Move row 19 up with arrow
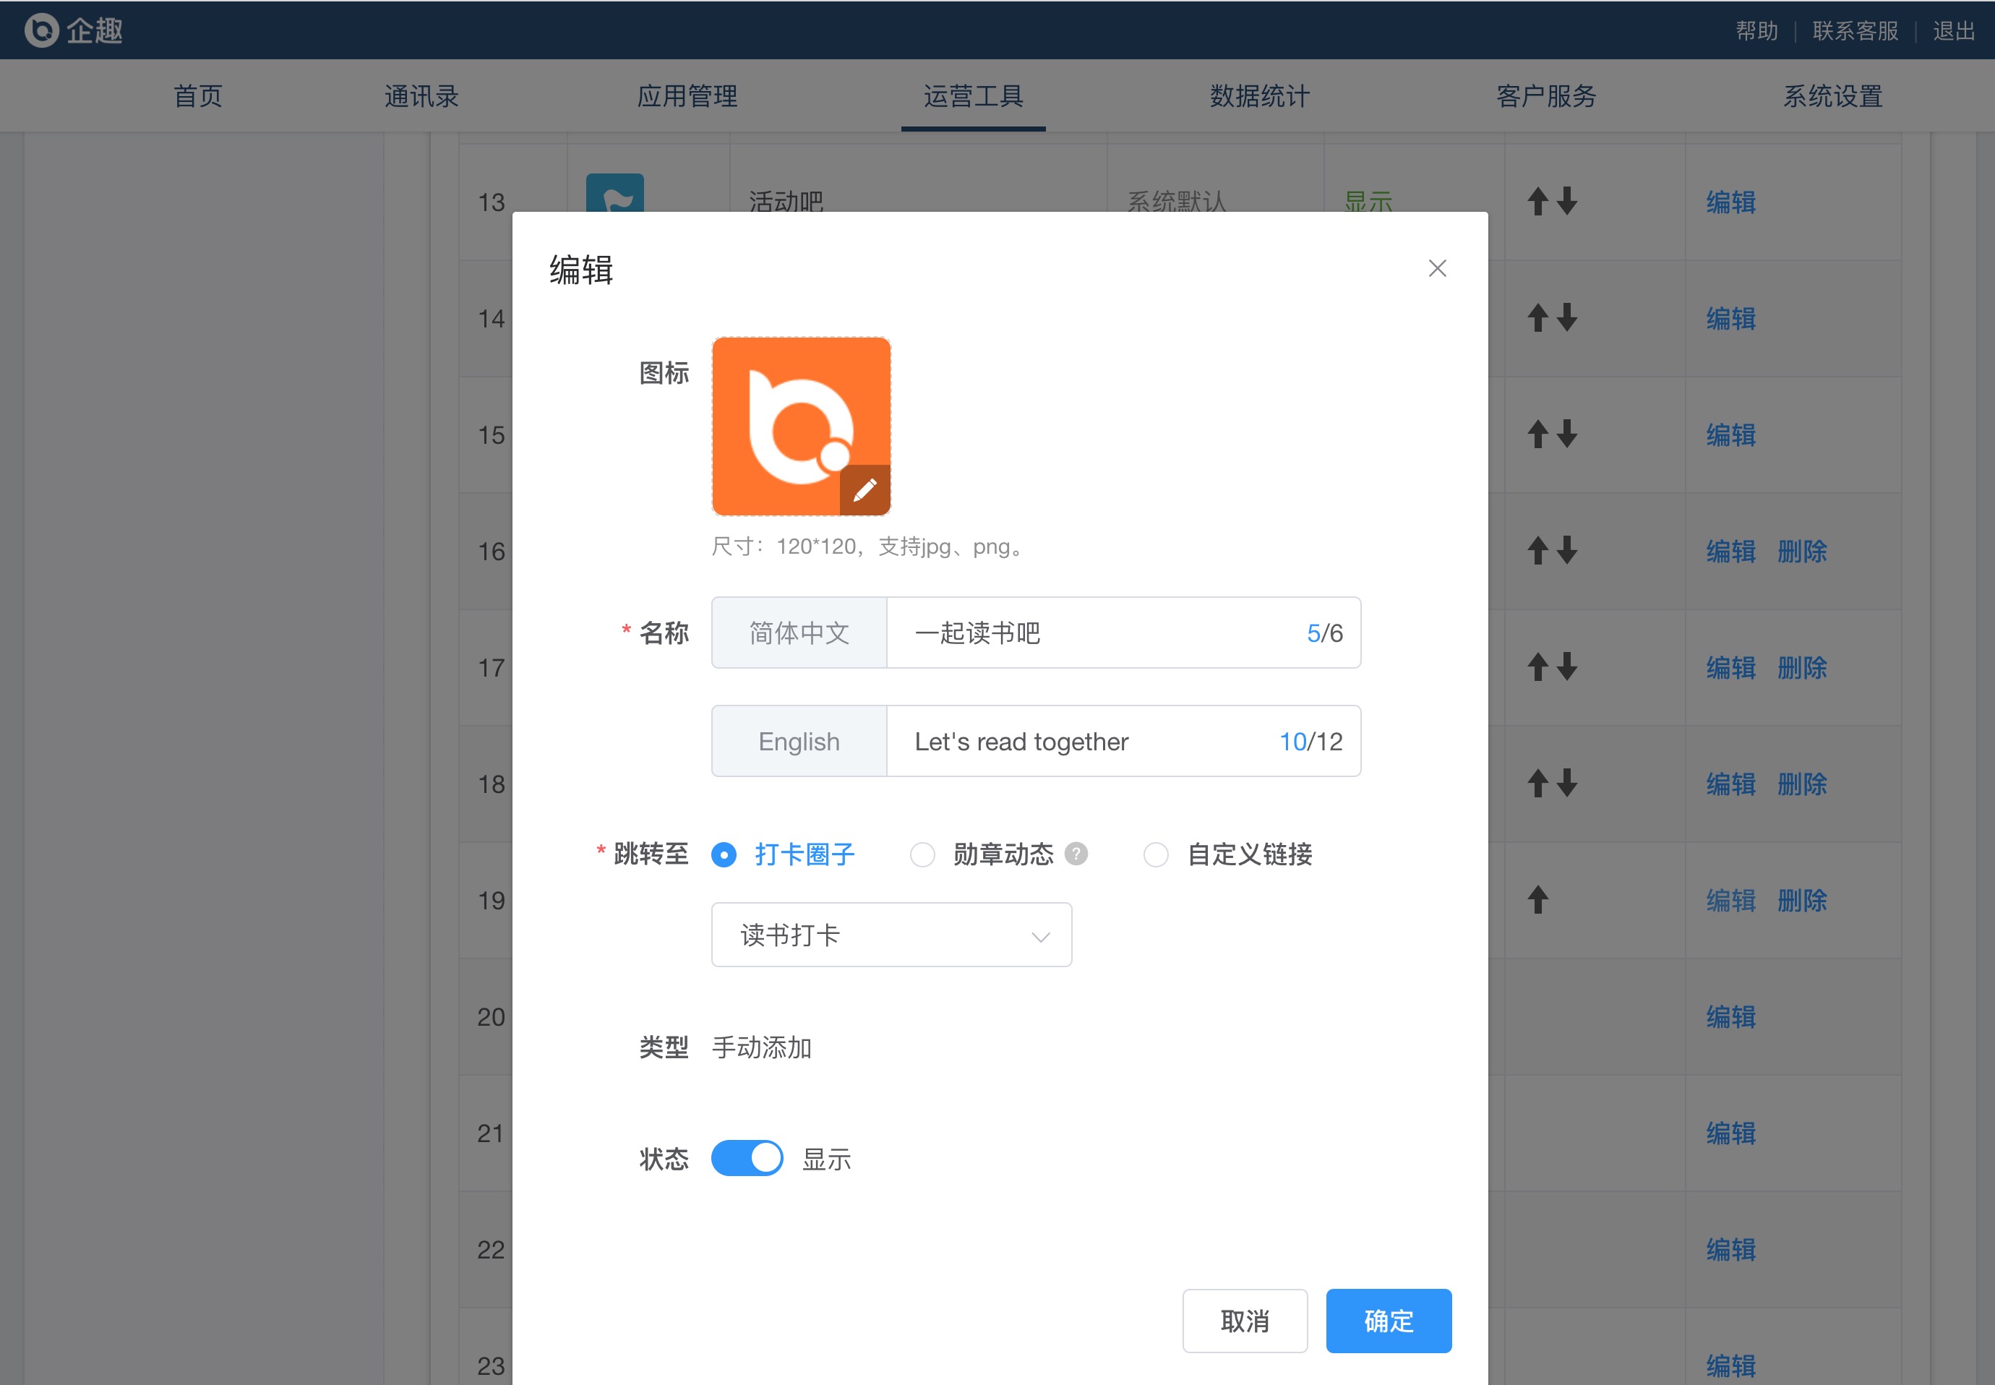This screenshot has height=1385, width=1995. pyautogui.click(x=1537, y=900)
